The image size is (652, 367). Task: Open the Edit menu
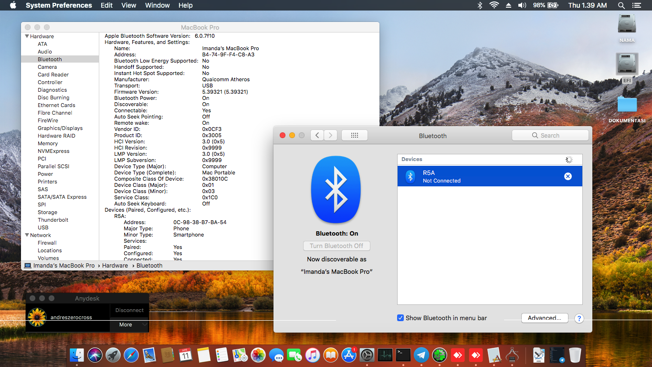(106, 5)
